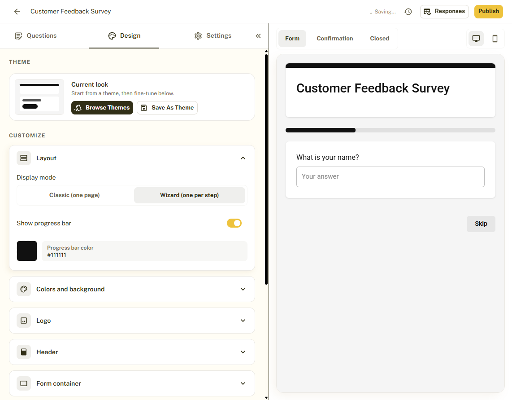Click the Customer Feedback Survey preview heading

373,88
